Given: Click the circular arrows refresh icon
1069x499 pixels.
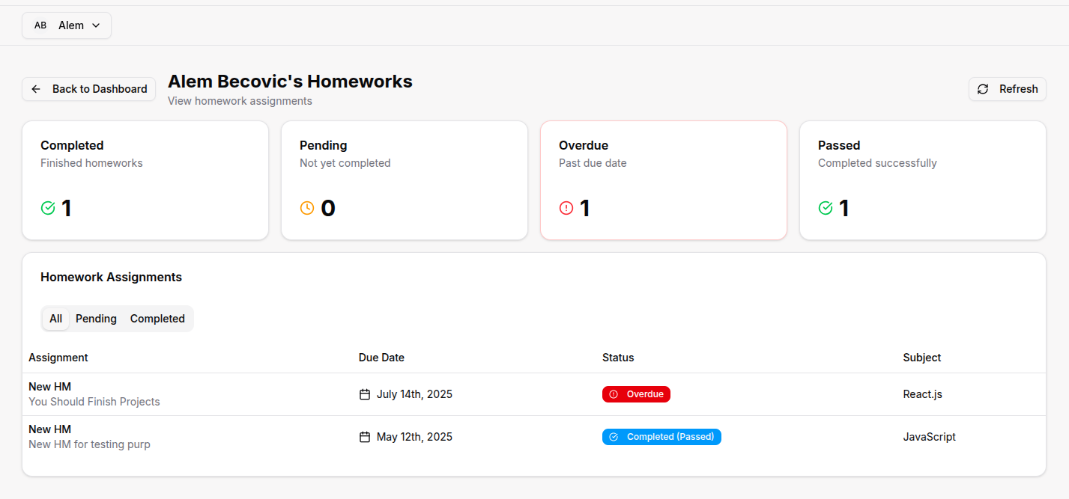Looking at the screenshot, I should tap(983, 89).
